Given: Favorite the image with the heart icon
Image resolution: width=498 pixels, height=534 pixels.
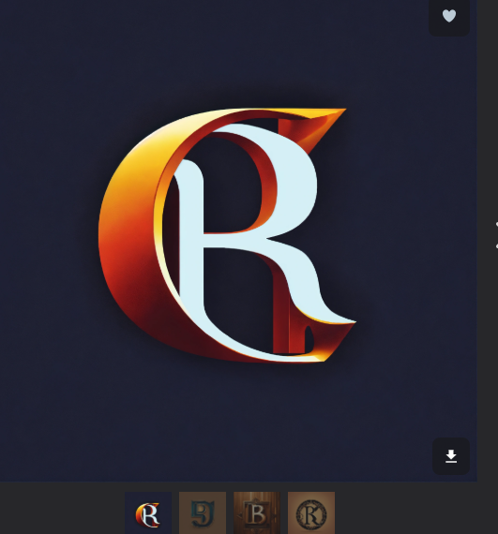Looking at the screenshot, I should (x=449, y=16).
